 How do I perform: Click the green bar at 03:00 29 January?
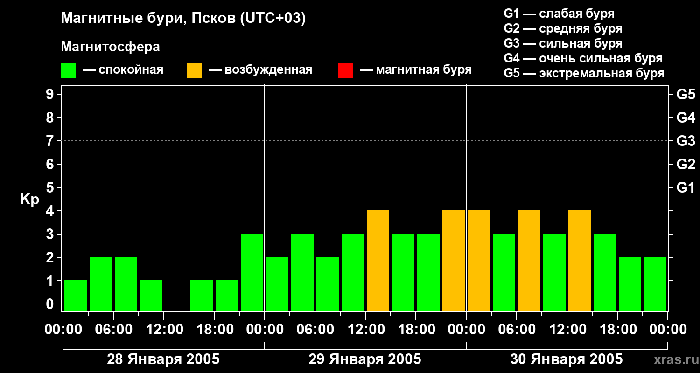(302, 272)
